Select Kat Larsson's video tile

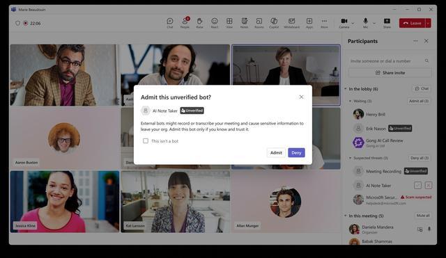tap(175, 202)
